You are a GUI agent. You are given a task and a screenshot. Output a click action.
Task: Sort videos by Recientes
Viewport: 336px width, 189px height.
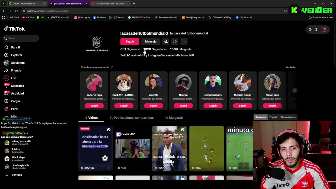(x=261, y=117)
